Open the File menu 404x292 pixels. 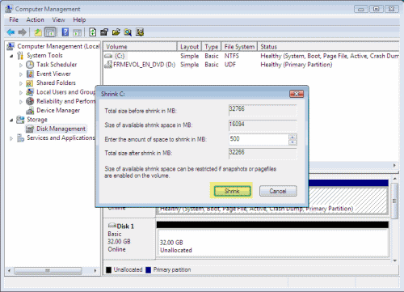pyautogui.click(x=14, y=19)
